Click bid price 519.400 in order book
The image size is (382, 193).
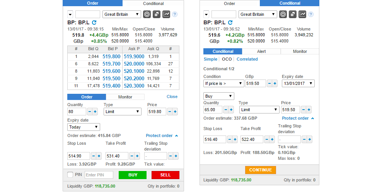point(111,86)
